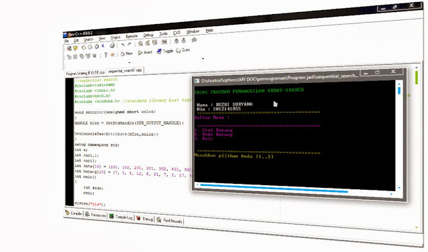
Task: Show the Find Results panel tab
Action: tap(170, 221)
